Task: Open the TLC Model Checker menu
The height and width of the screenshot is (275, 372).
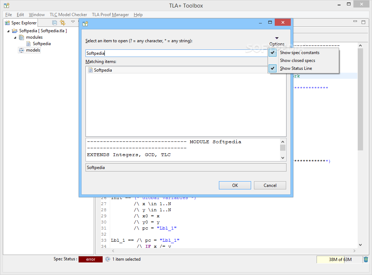Action: [68, 15]
